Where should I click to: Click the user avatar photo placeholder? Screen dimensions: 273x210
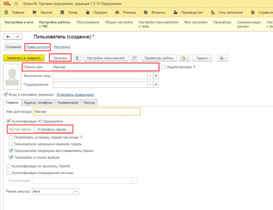click(x=12, y=77)
